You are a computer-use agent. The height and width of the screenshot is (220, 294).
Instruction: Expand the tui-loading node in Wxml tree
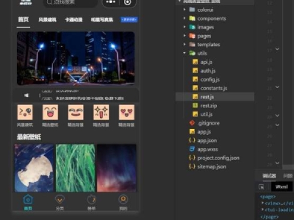click(x=263, y=209)
